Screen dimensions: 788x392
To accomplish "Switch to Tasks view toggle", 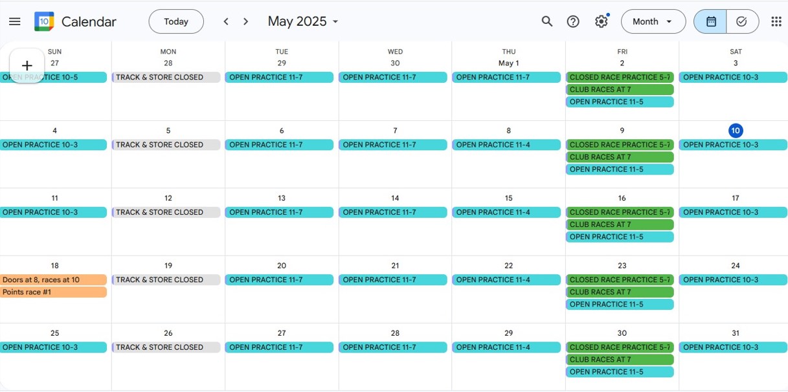I will point(742,21).
